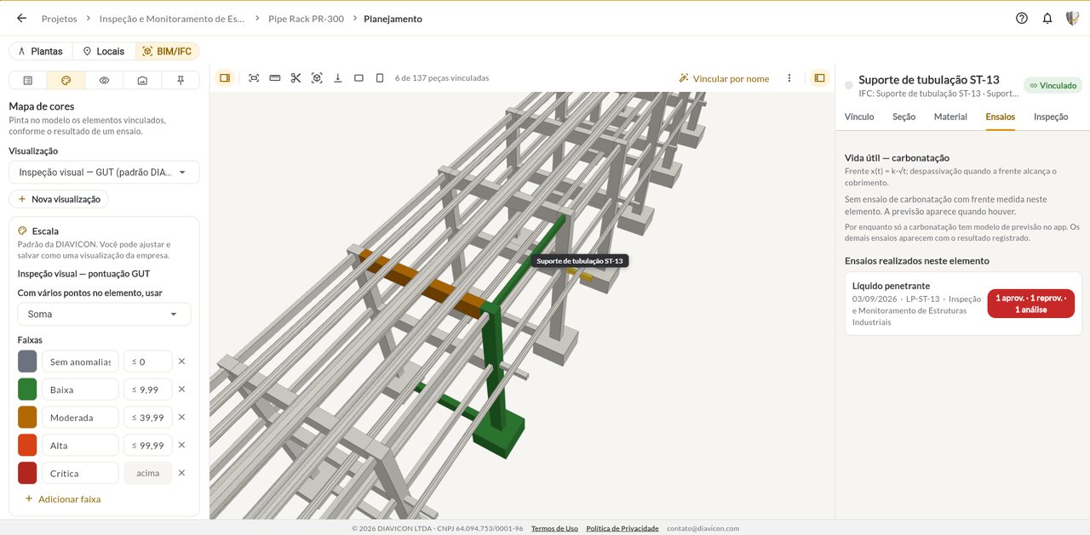The image size is (1090, 535).
Task: Select the scissors section-cut tool
Action: [295, 77]
